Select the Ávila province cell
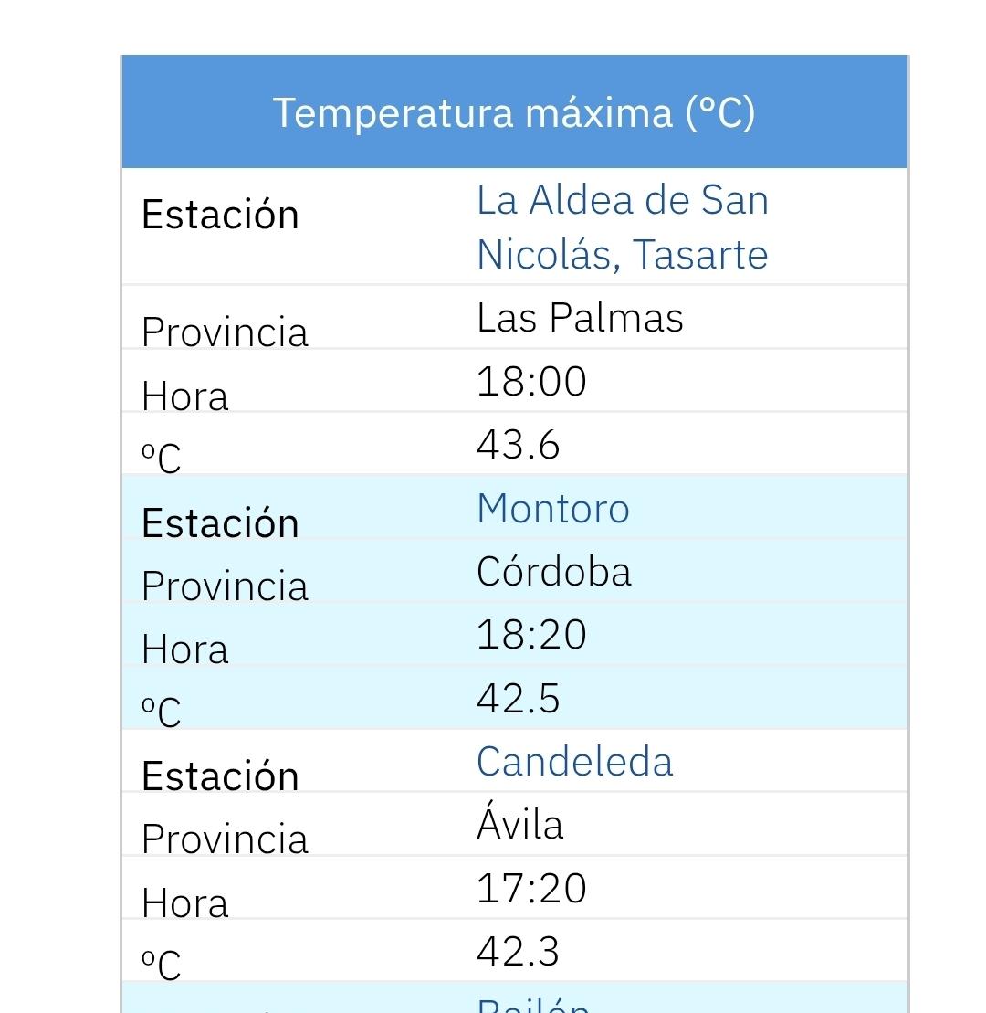Screen dimensions: 986x1013 pos(519,825)
